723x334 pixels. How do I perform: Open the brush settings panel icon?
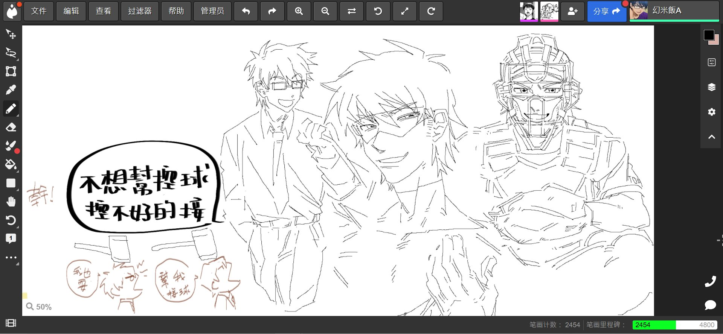coord(712,62)
